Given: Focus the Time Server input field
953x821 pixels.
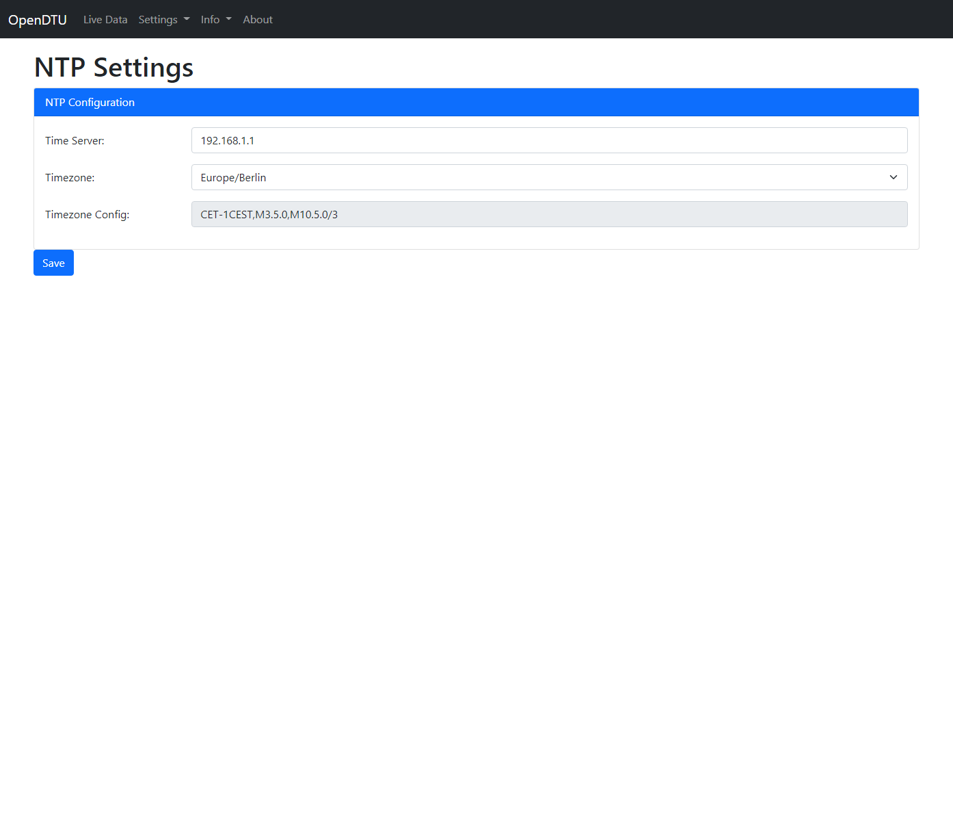Looking at the screenshot, I should point(549,140).
